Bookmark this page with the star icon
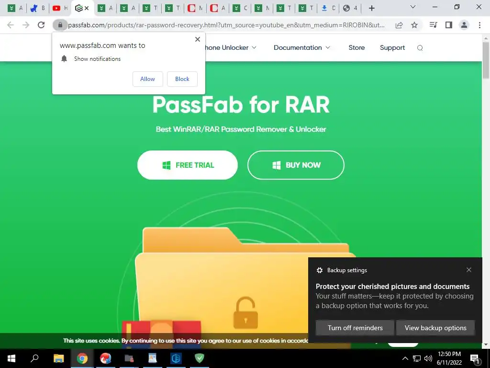This screenshot has height=368, width=490. [x=414, y=25]
